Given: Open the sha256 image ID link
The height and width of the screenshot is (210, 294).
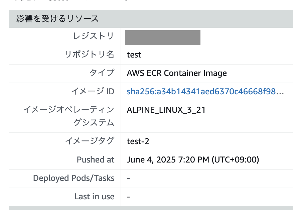Looking at the screenshot, I should pyautogui.click(x=205, y=92).
